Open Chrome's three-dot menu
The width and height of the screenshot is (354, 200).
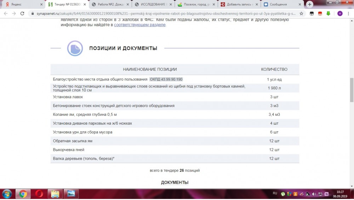pos(349,13)
